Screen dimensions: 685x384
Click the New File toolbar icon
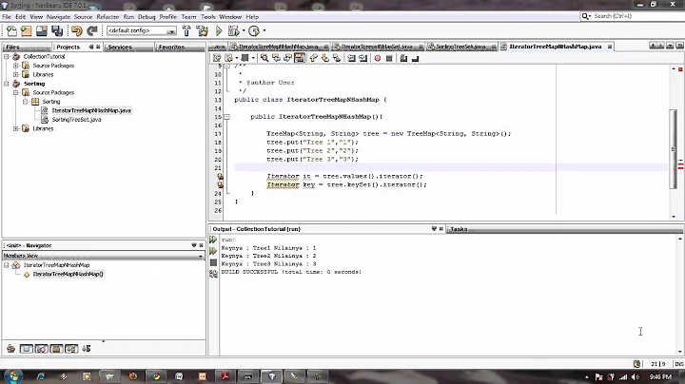[x=11, y=31]
